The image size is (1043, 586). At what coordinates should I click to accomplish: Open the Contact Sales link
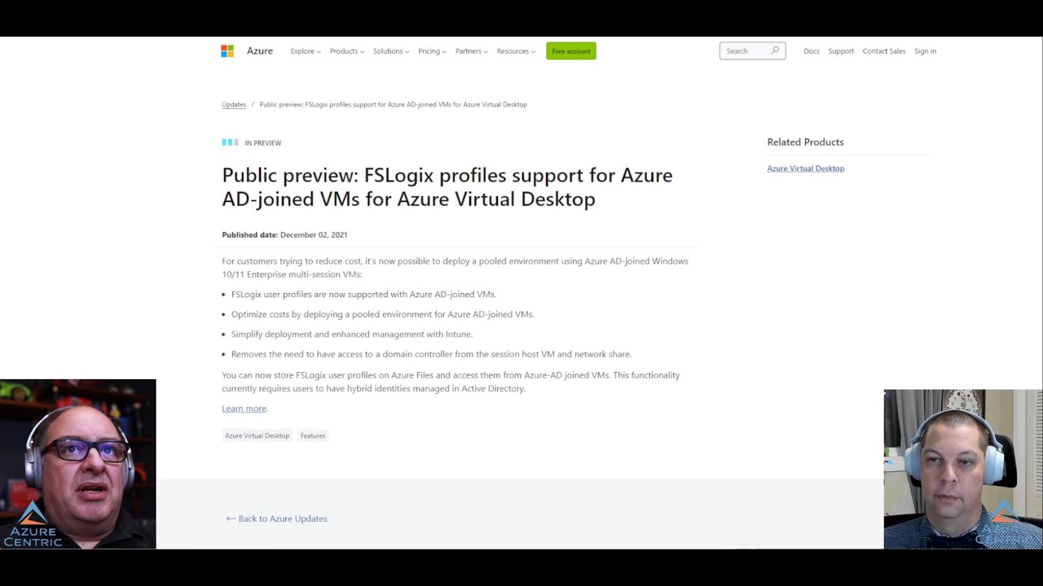coord(884,51)
